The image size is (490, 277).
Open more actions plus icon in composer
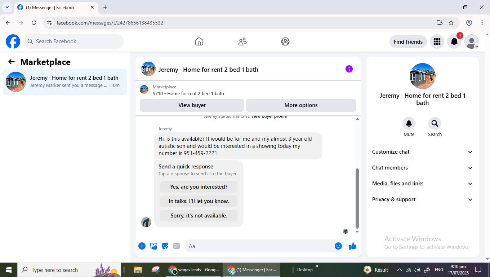click(142, 246)
